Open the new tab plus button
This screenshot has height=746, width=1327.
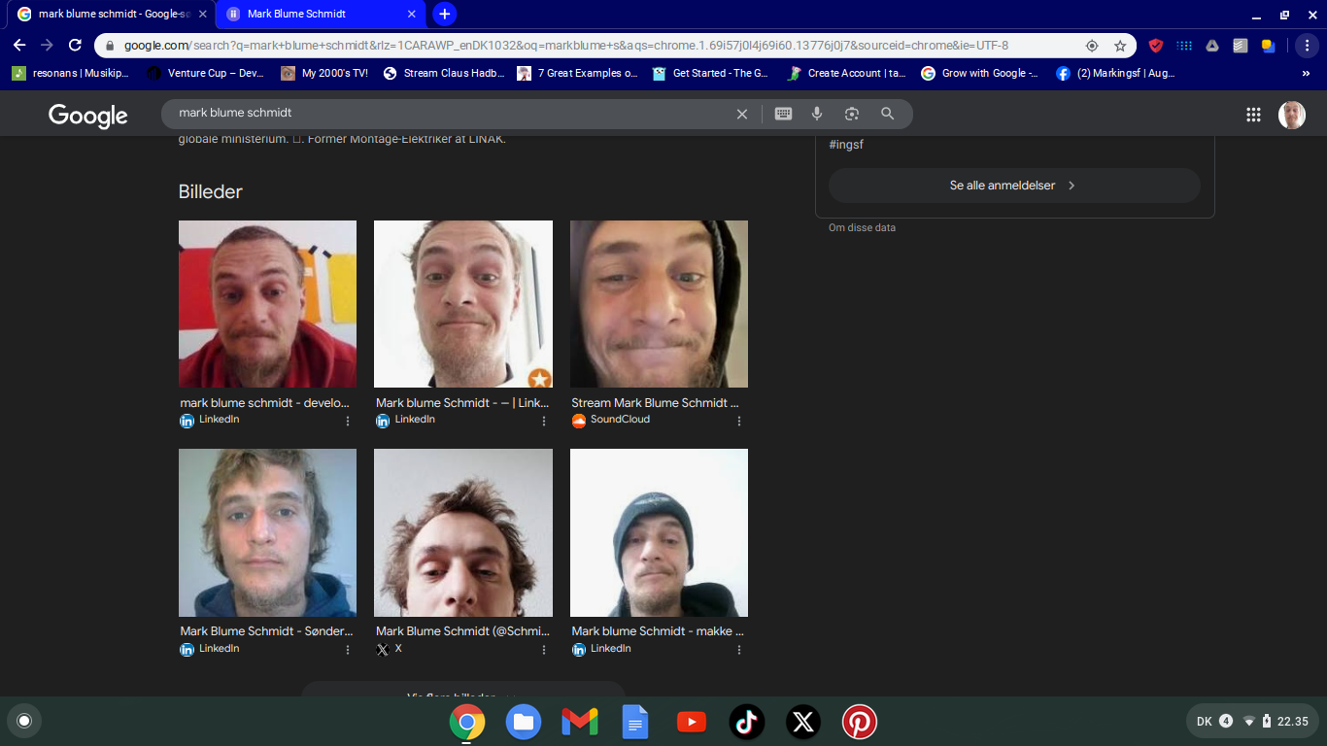coord(445,14)
